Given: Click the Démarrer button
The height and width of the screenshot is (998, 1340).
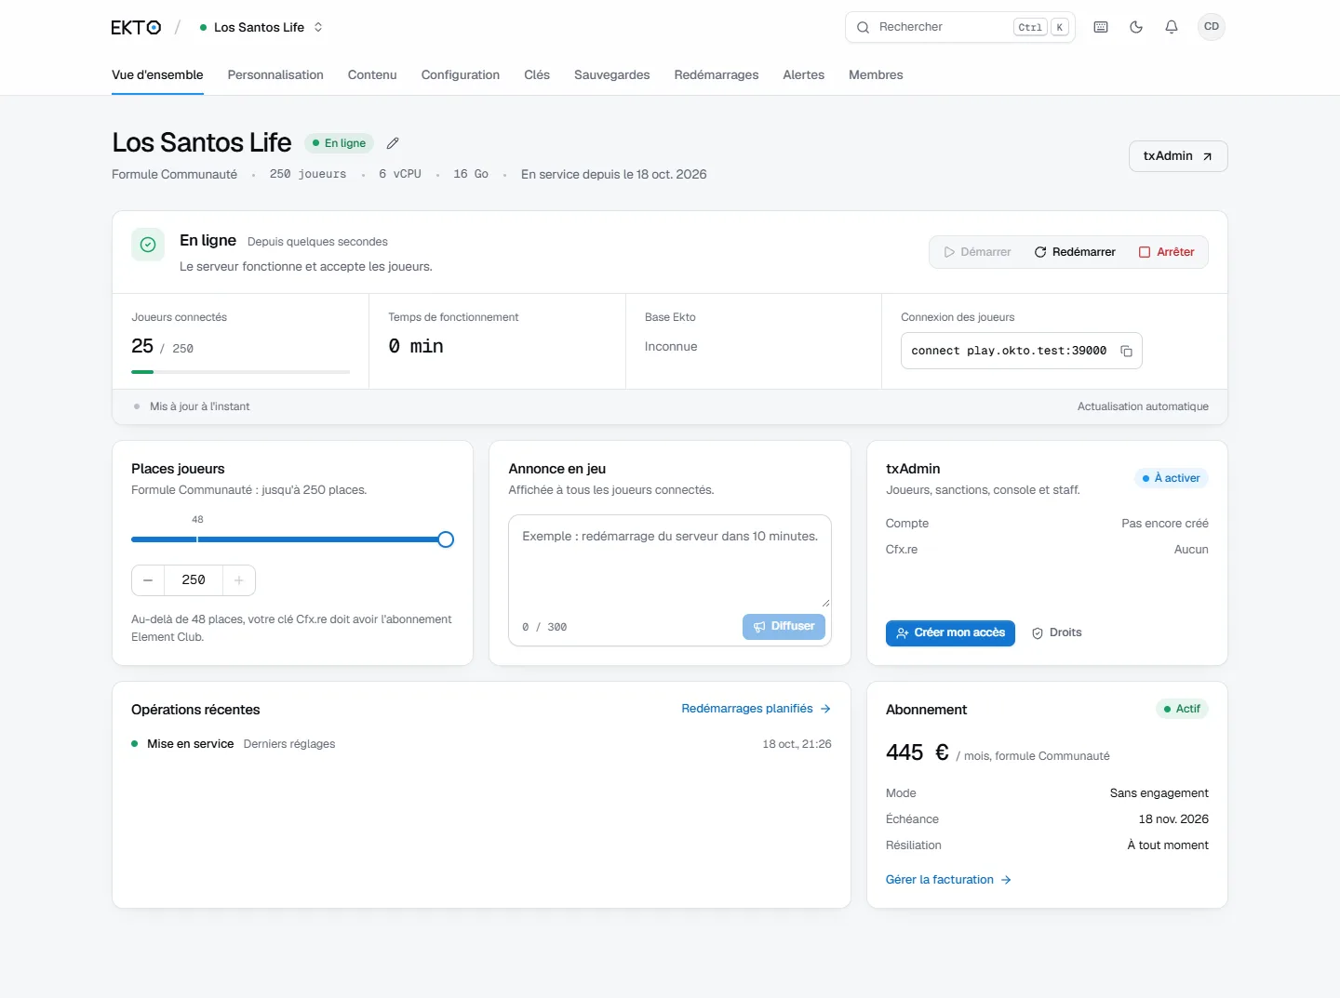Looking at the screenshot, I should 978,252.
